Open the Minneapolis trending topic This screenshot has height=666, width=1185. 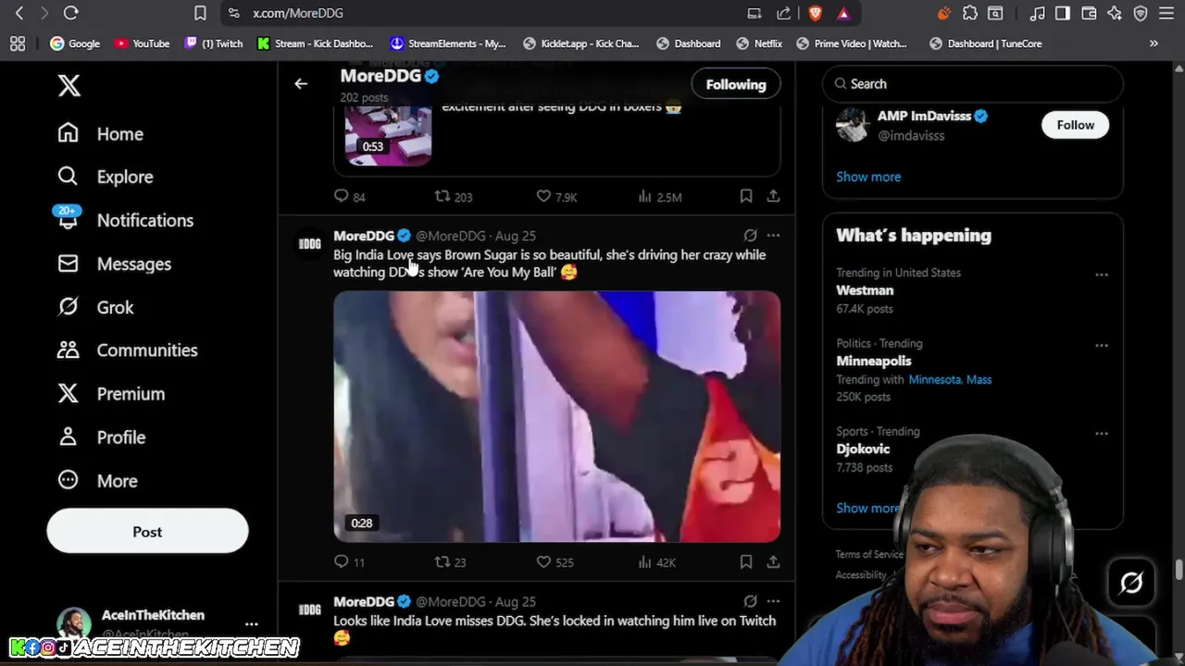point(874,361)
